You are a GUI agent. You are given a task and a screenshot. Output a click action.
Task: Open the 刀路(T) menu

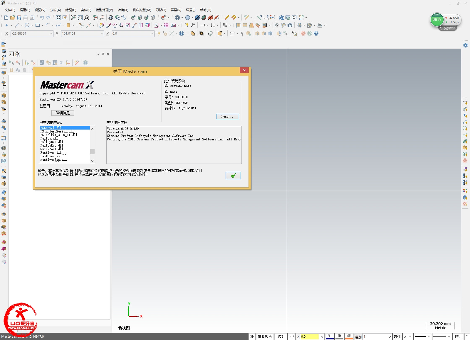point(161,10)
